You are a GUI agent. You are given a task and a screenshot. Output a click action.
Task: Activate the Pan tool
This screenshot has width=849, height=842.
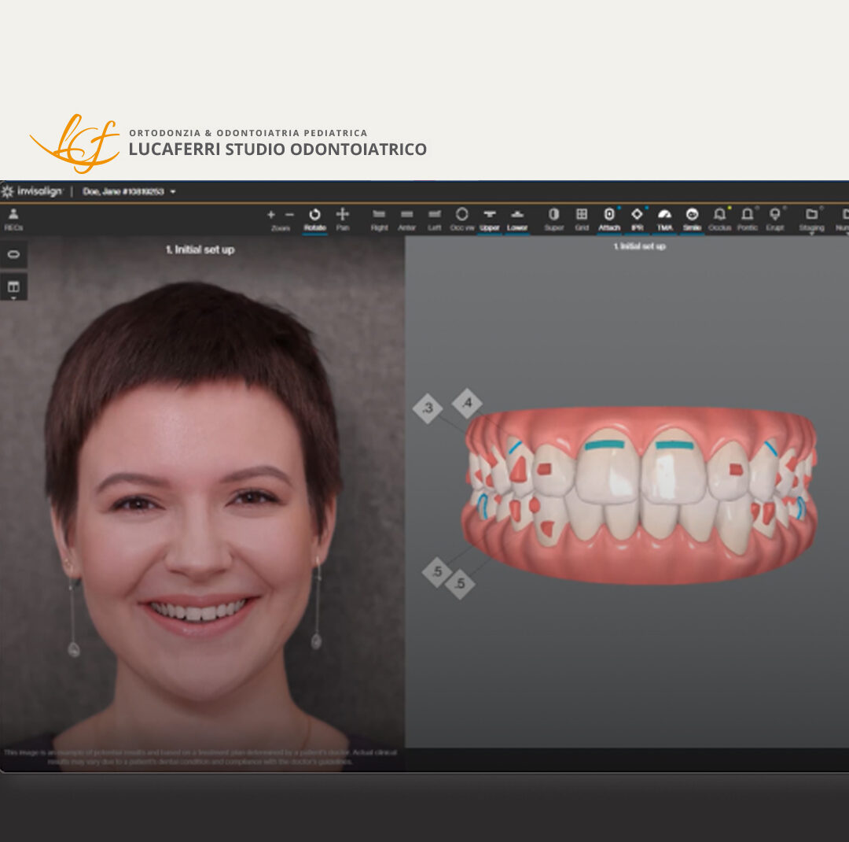click(342, 215)
